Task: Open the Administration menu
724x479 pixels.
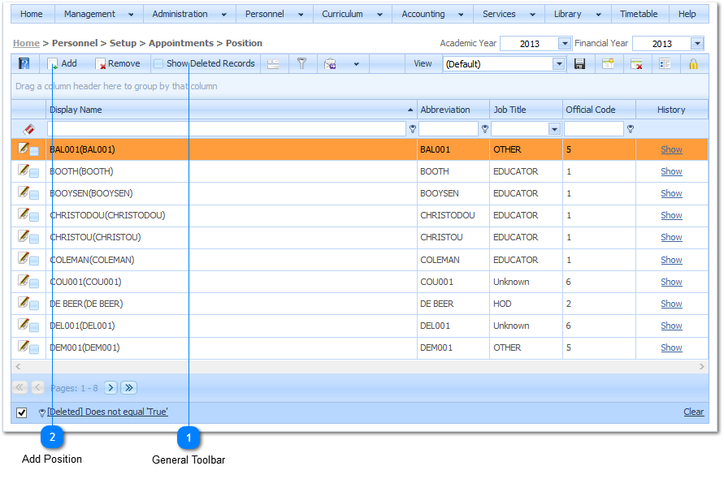Action: [x=189, y=14]
